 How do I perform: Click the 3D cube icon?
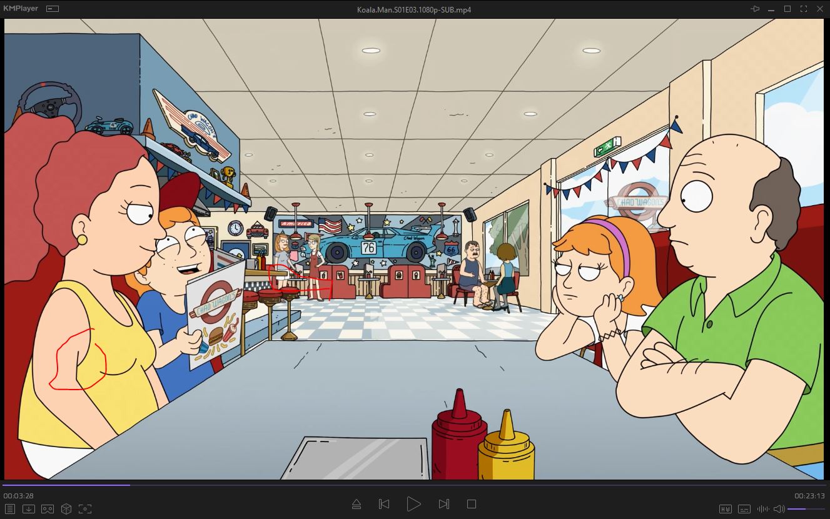66,509
